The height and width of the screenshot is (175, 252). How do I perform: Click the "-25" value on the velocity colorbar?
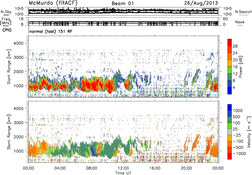pyautogui.click(x=237, y=135)
